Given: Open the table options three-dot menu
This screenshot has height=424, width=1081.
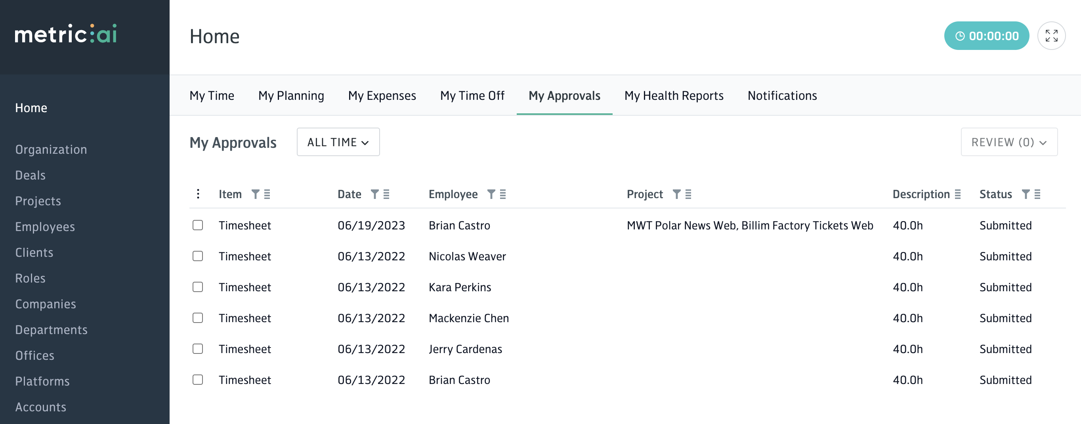Looking at the screenshot, I should [198, 194].
